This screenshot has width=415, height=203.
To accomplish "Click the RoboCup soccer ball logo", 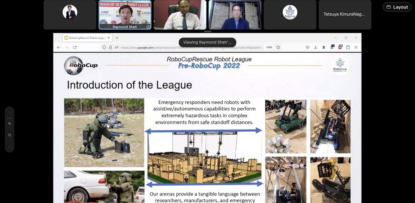I will (x=81, y=66).
